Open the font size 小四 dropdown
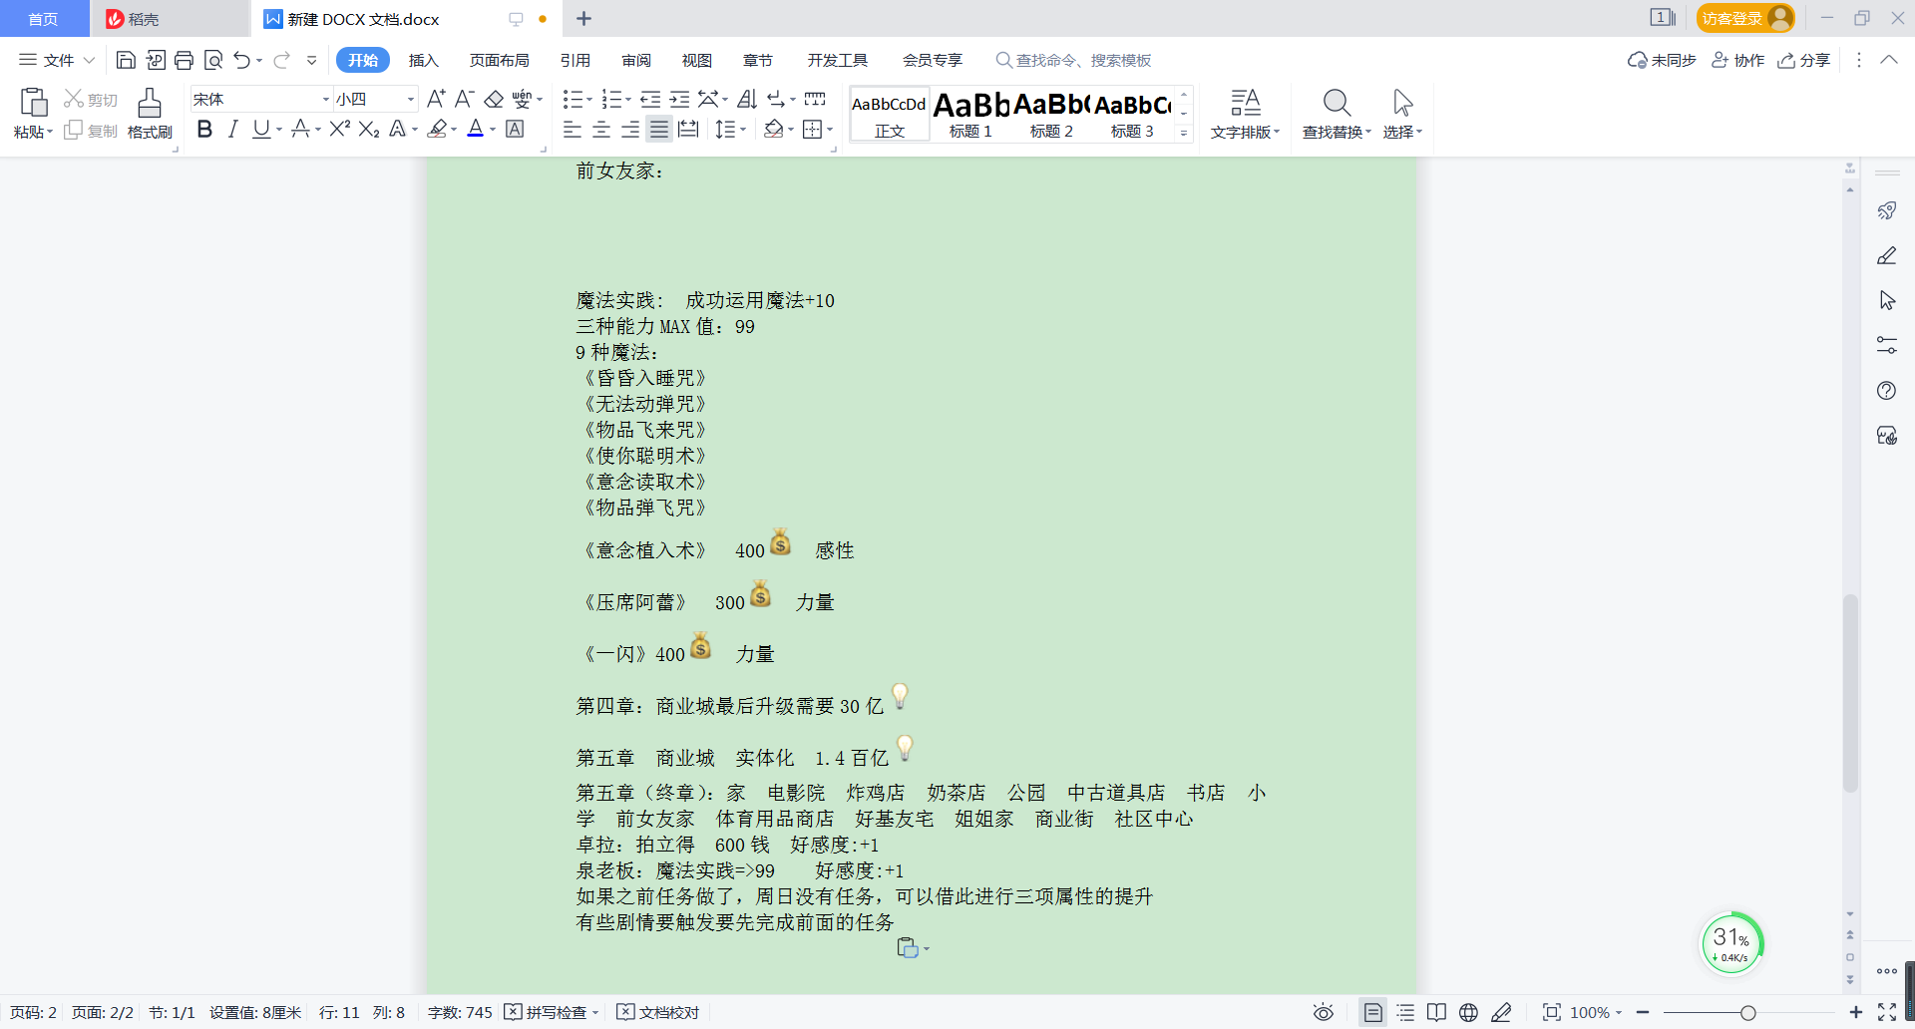This screenshot has height=1029, width=1915. (410, 100)
